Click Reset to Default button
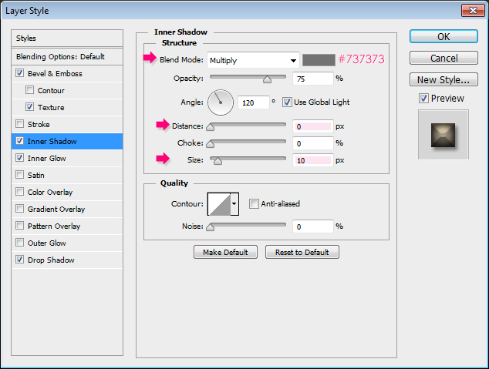 point(302,252)
